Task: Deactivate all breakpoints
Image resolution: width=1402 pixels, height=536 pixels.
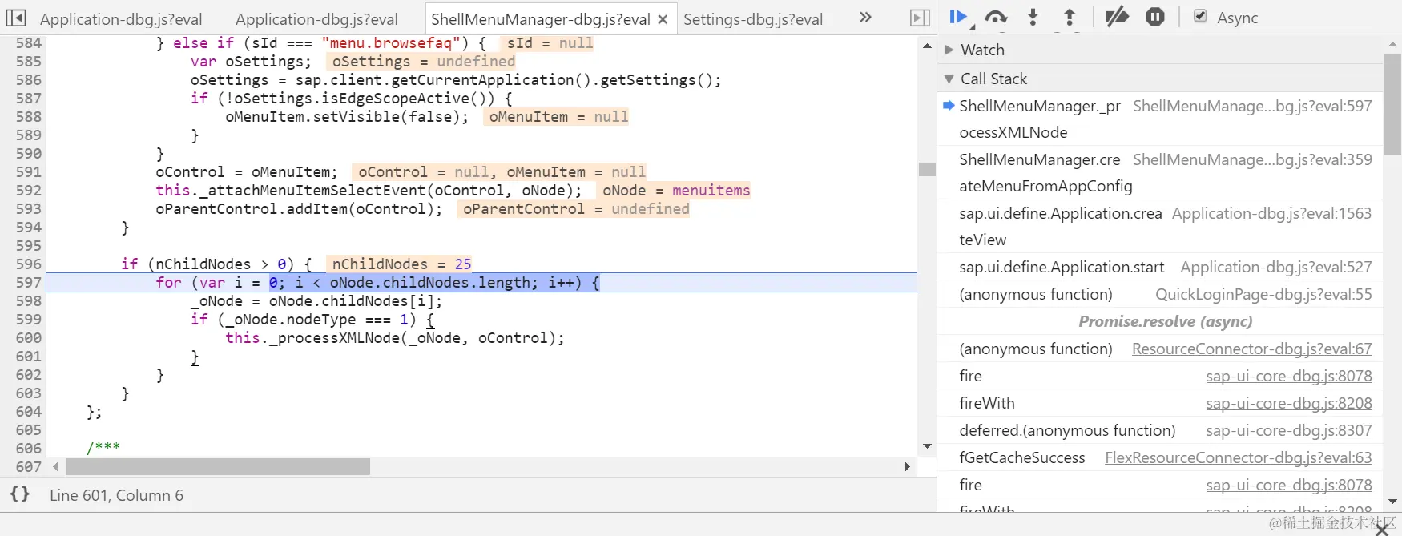Action: click(1116, 17)
